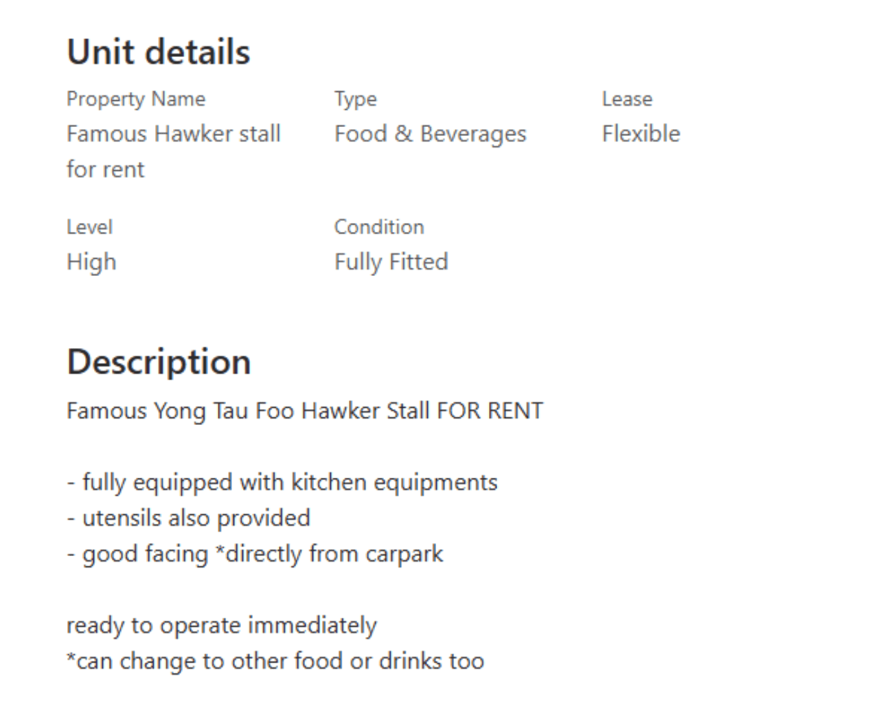Click the Famous Hawker stall for rent value
Image resolution: width=879 pixels, height=703 pixels.
(174, 151)
